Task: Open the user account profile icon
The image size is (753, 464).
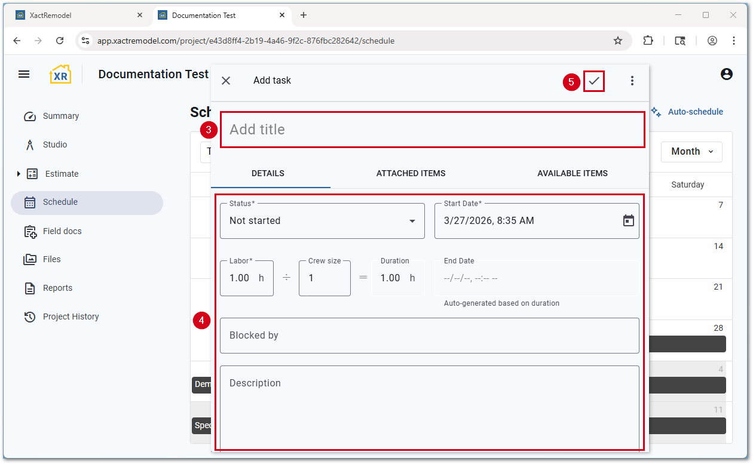Action: (x=726, y=74)
